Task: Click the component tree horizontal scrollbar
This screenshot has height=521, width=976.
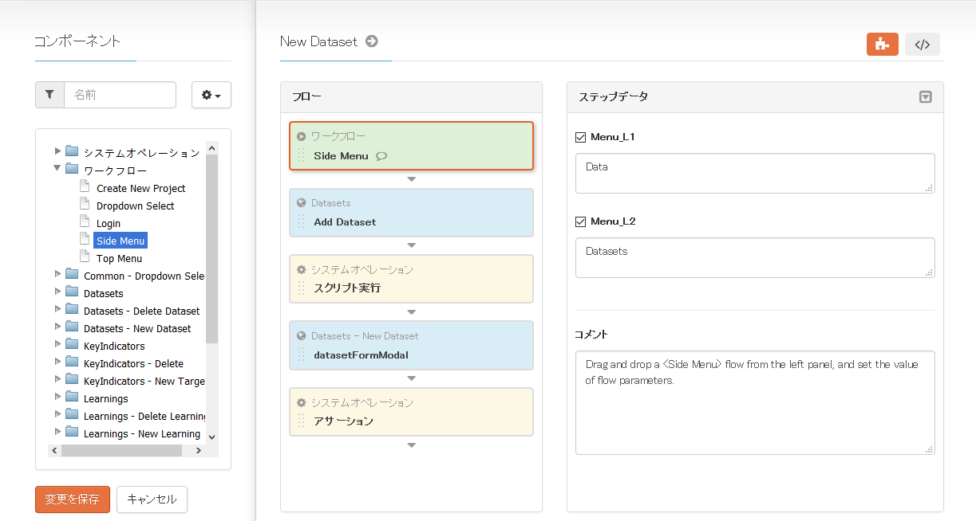Action: click(121, 450)
